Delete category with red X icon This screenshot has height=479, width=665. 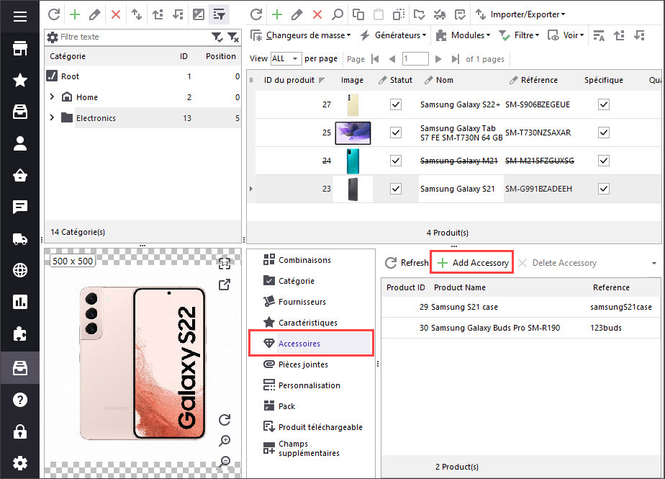pyautogui.click(x=115, y=14)
